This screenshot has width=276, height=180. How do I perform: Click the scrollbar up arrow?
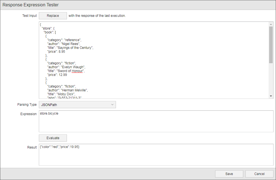(x=270, y=25)
